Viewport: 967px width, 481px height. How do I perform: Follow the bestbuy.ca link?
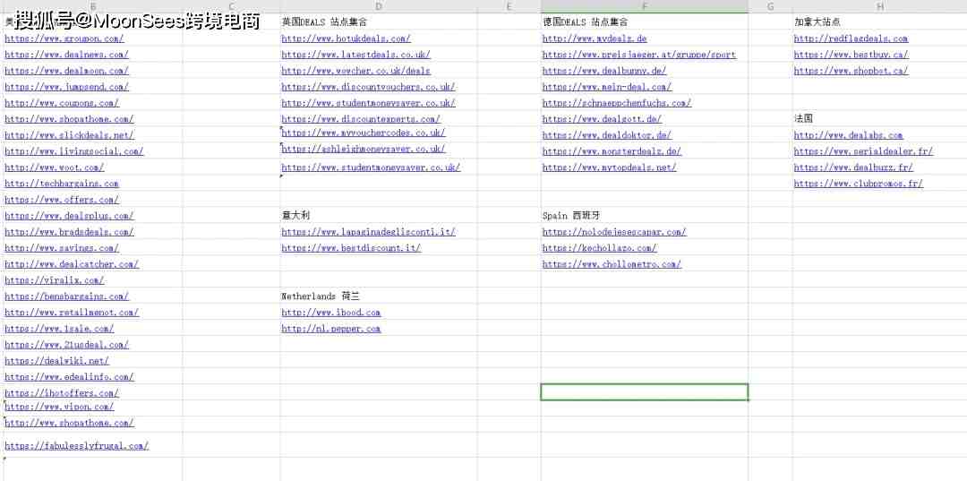tap(851, 55)
